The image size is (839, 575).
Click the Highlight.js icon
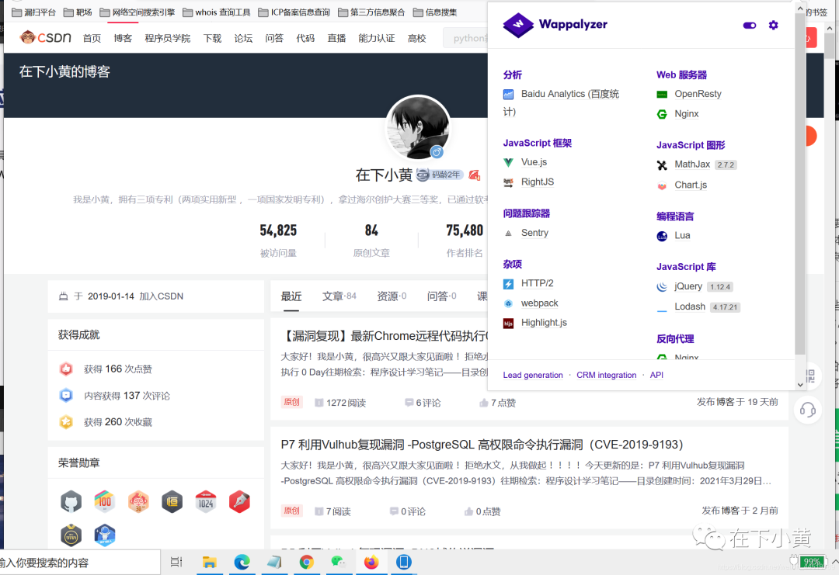(508, 324)
